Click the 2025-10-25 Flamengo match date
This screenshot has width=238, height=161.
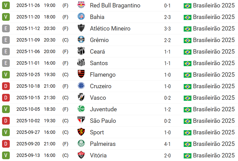[28, 75]
